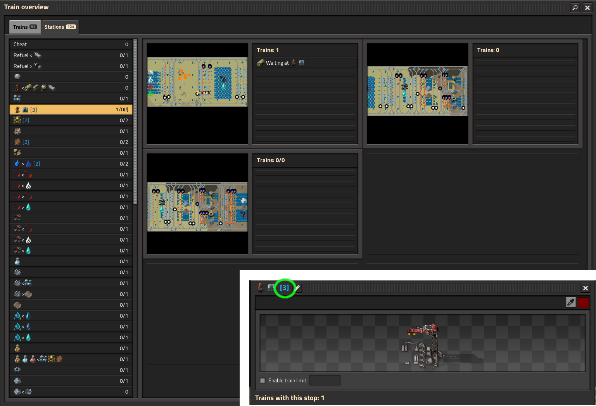Click the train limit number field

point(325,380)
